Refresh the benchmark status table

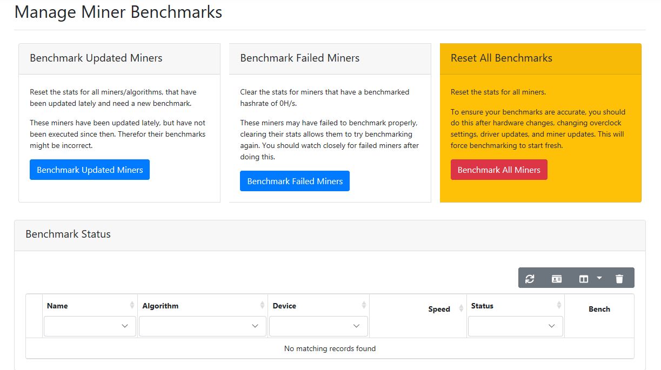(x=530, y=278)
